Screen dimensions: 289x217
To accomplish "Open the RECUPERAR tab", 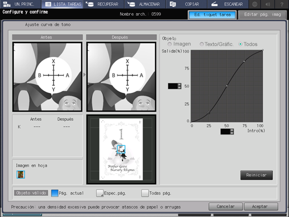I will 103,4.
